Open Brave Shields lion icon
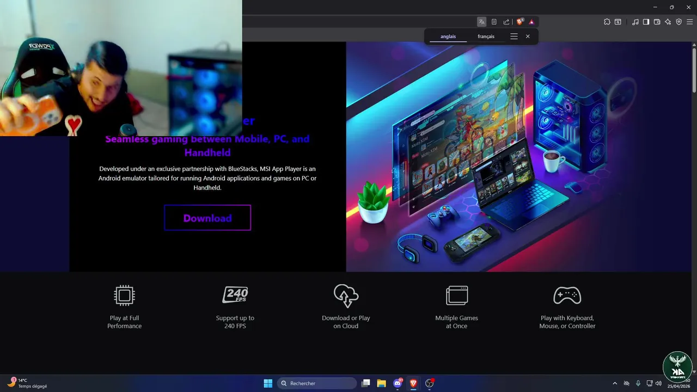The height and width of the screenshot is (392, 697). (519, 22)
